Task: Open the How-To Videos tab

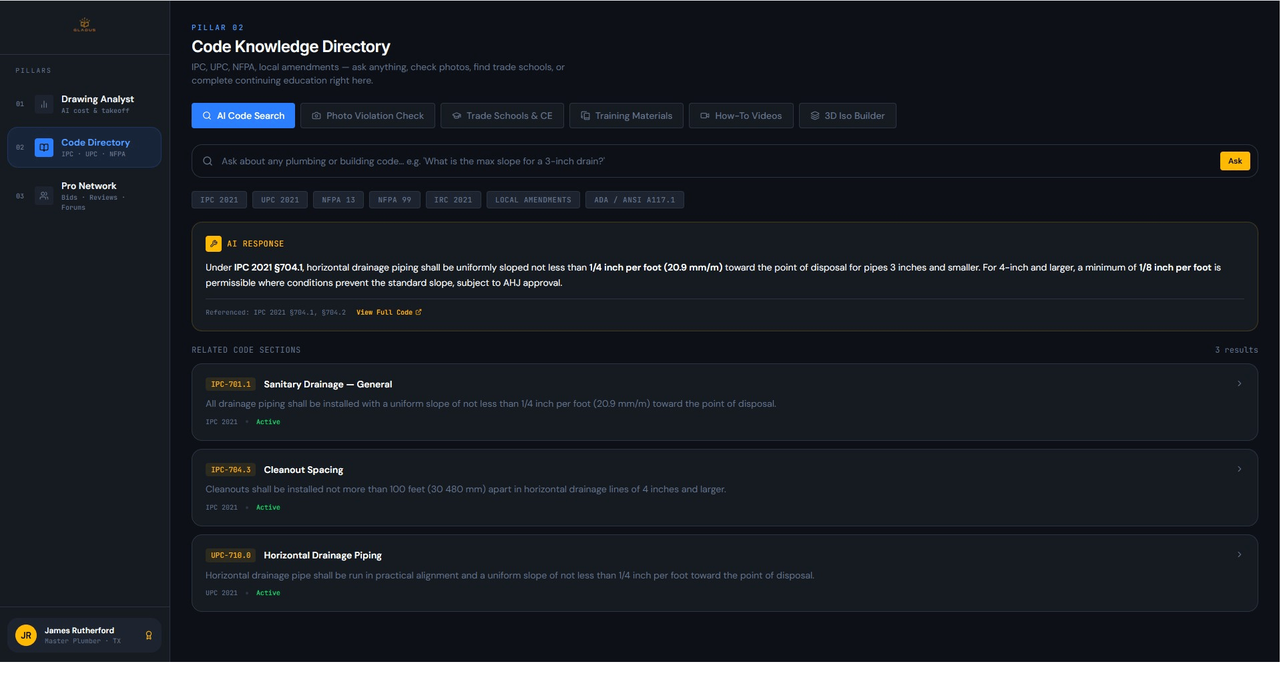Action: [741, 116]
